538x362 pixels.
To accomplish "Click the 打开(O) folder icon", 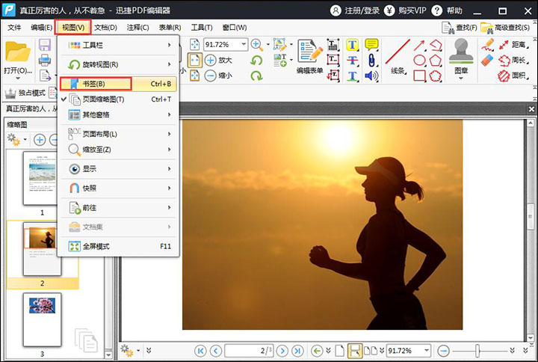I will coord(18,52).
